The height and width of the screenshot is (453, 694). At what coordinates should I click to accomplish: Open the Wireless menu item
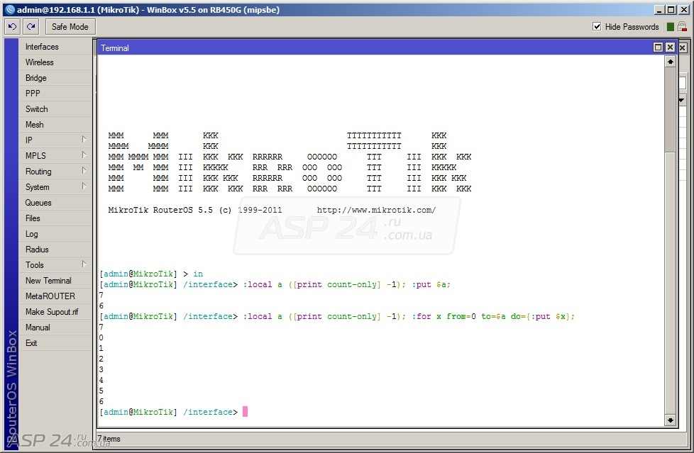(x=56, y=62)
